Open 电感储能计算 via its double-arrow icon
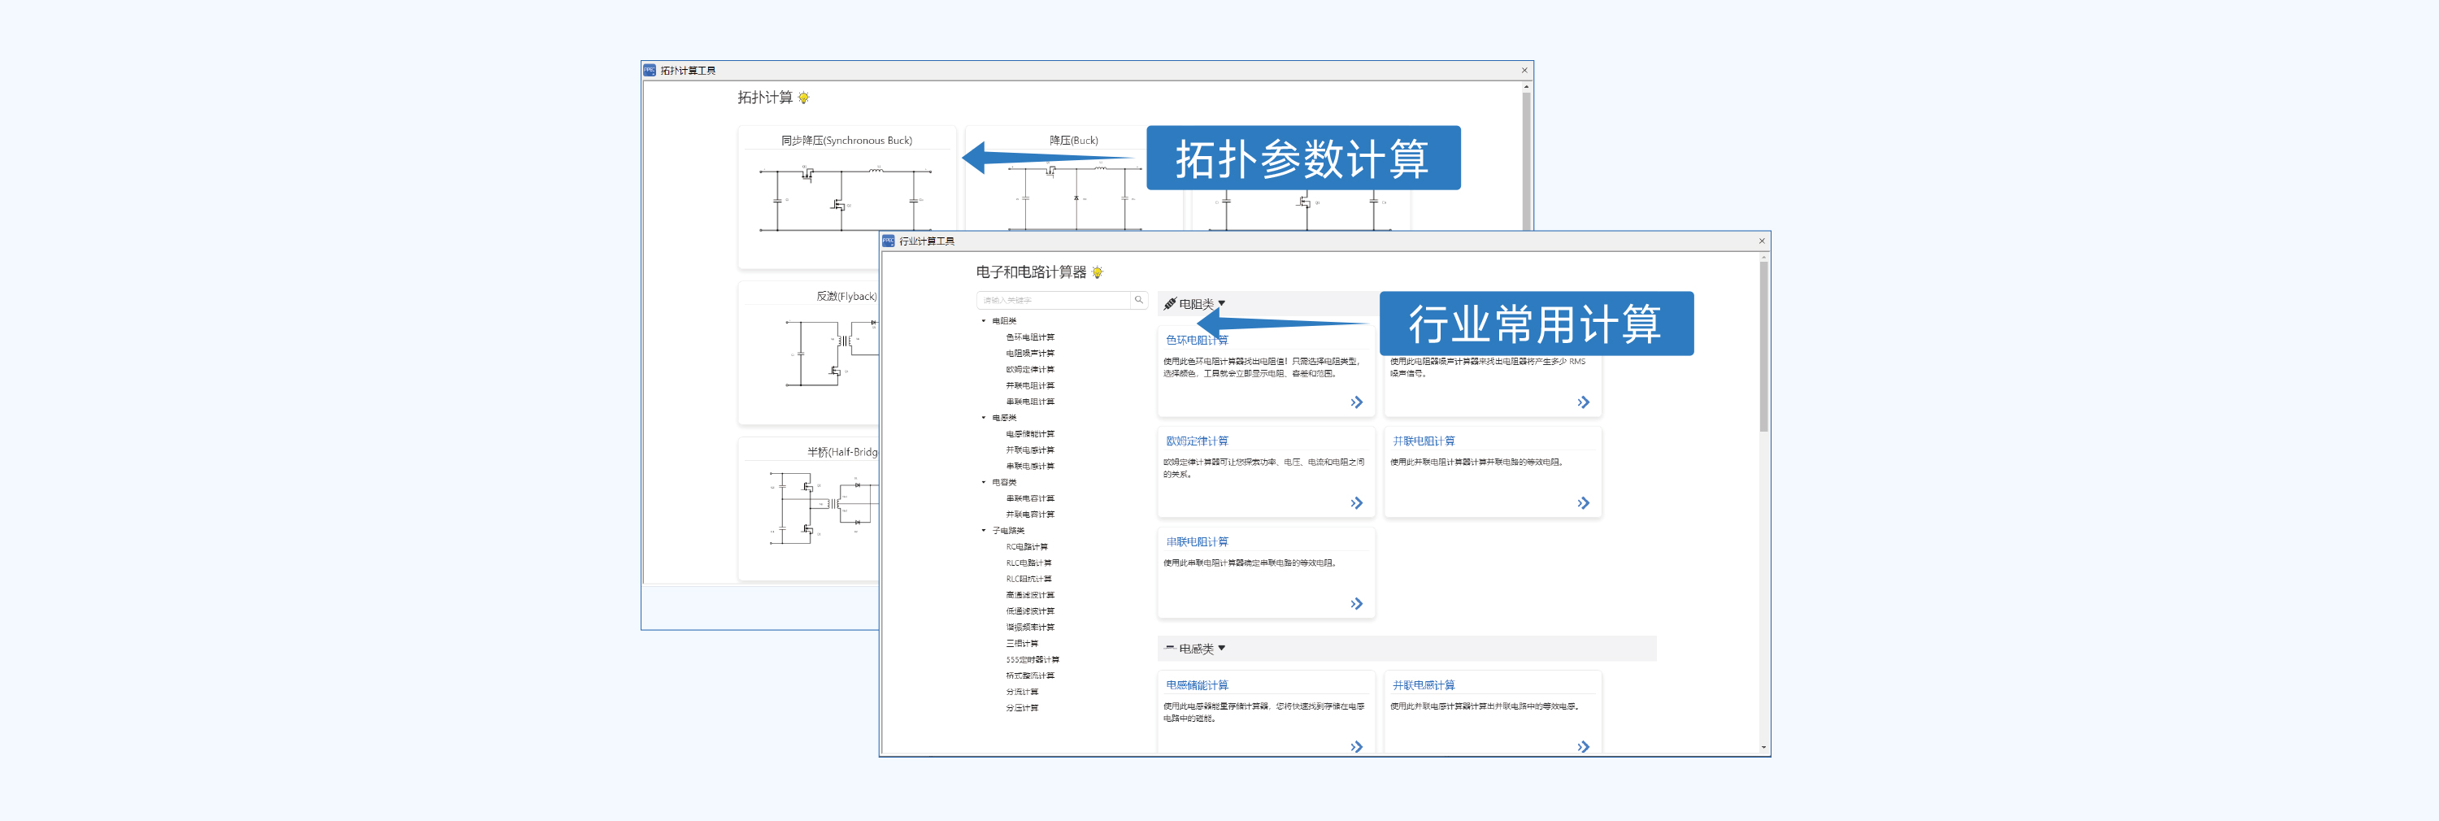The height and width of the screenshot is (821, 2439). 1356,746
